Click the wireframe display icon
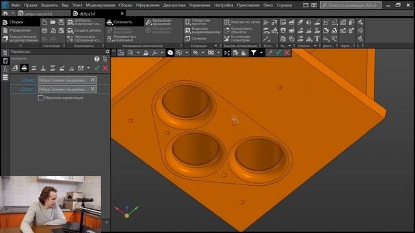Screen dimensions: 415x233 click(179, 53)
